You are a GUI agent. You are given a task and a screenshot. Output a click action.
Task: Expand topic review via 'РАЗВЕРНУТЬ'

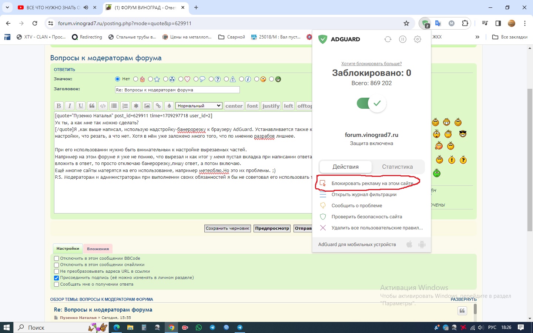pos(463,299)
